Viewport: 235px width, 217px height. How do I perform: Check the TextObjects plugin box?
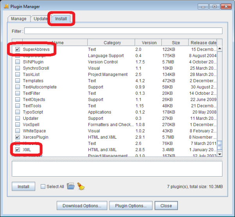tap(18, 99)
